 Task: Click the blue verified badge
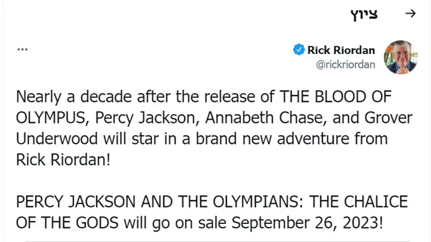(299, 50)
